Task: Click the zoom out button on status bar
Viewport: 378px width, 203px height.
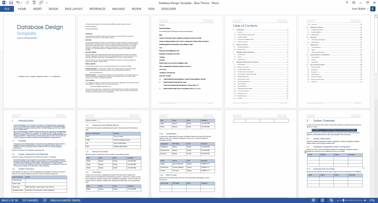Action: pyautogui.click(x=338, y=200)
